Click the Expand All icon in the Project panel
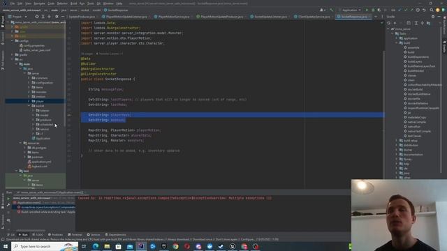 (43, 17)
